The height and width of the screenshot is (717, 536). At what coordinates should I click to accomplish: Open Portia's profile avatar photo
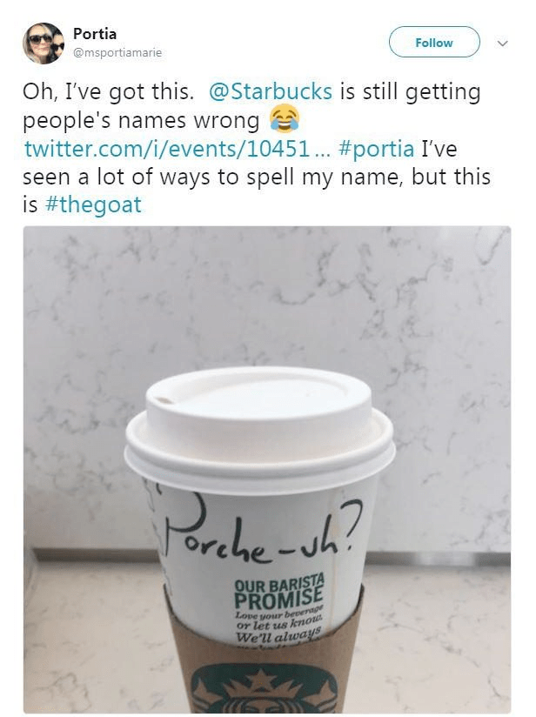pos(44,44)
